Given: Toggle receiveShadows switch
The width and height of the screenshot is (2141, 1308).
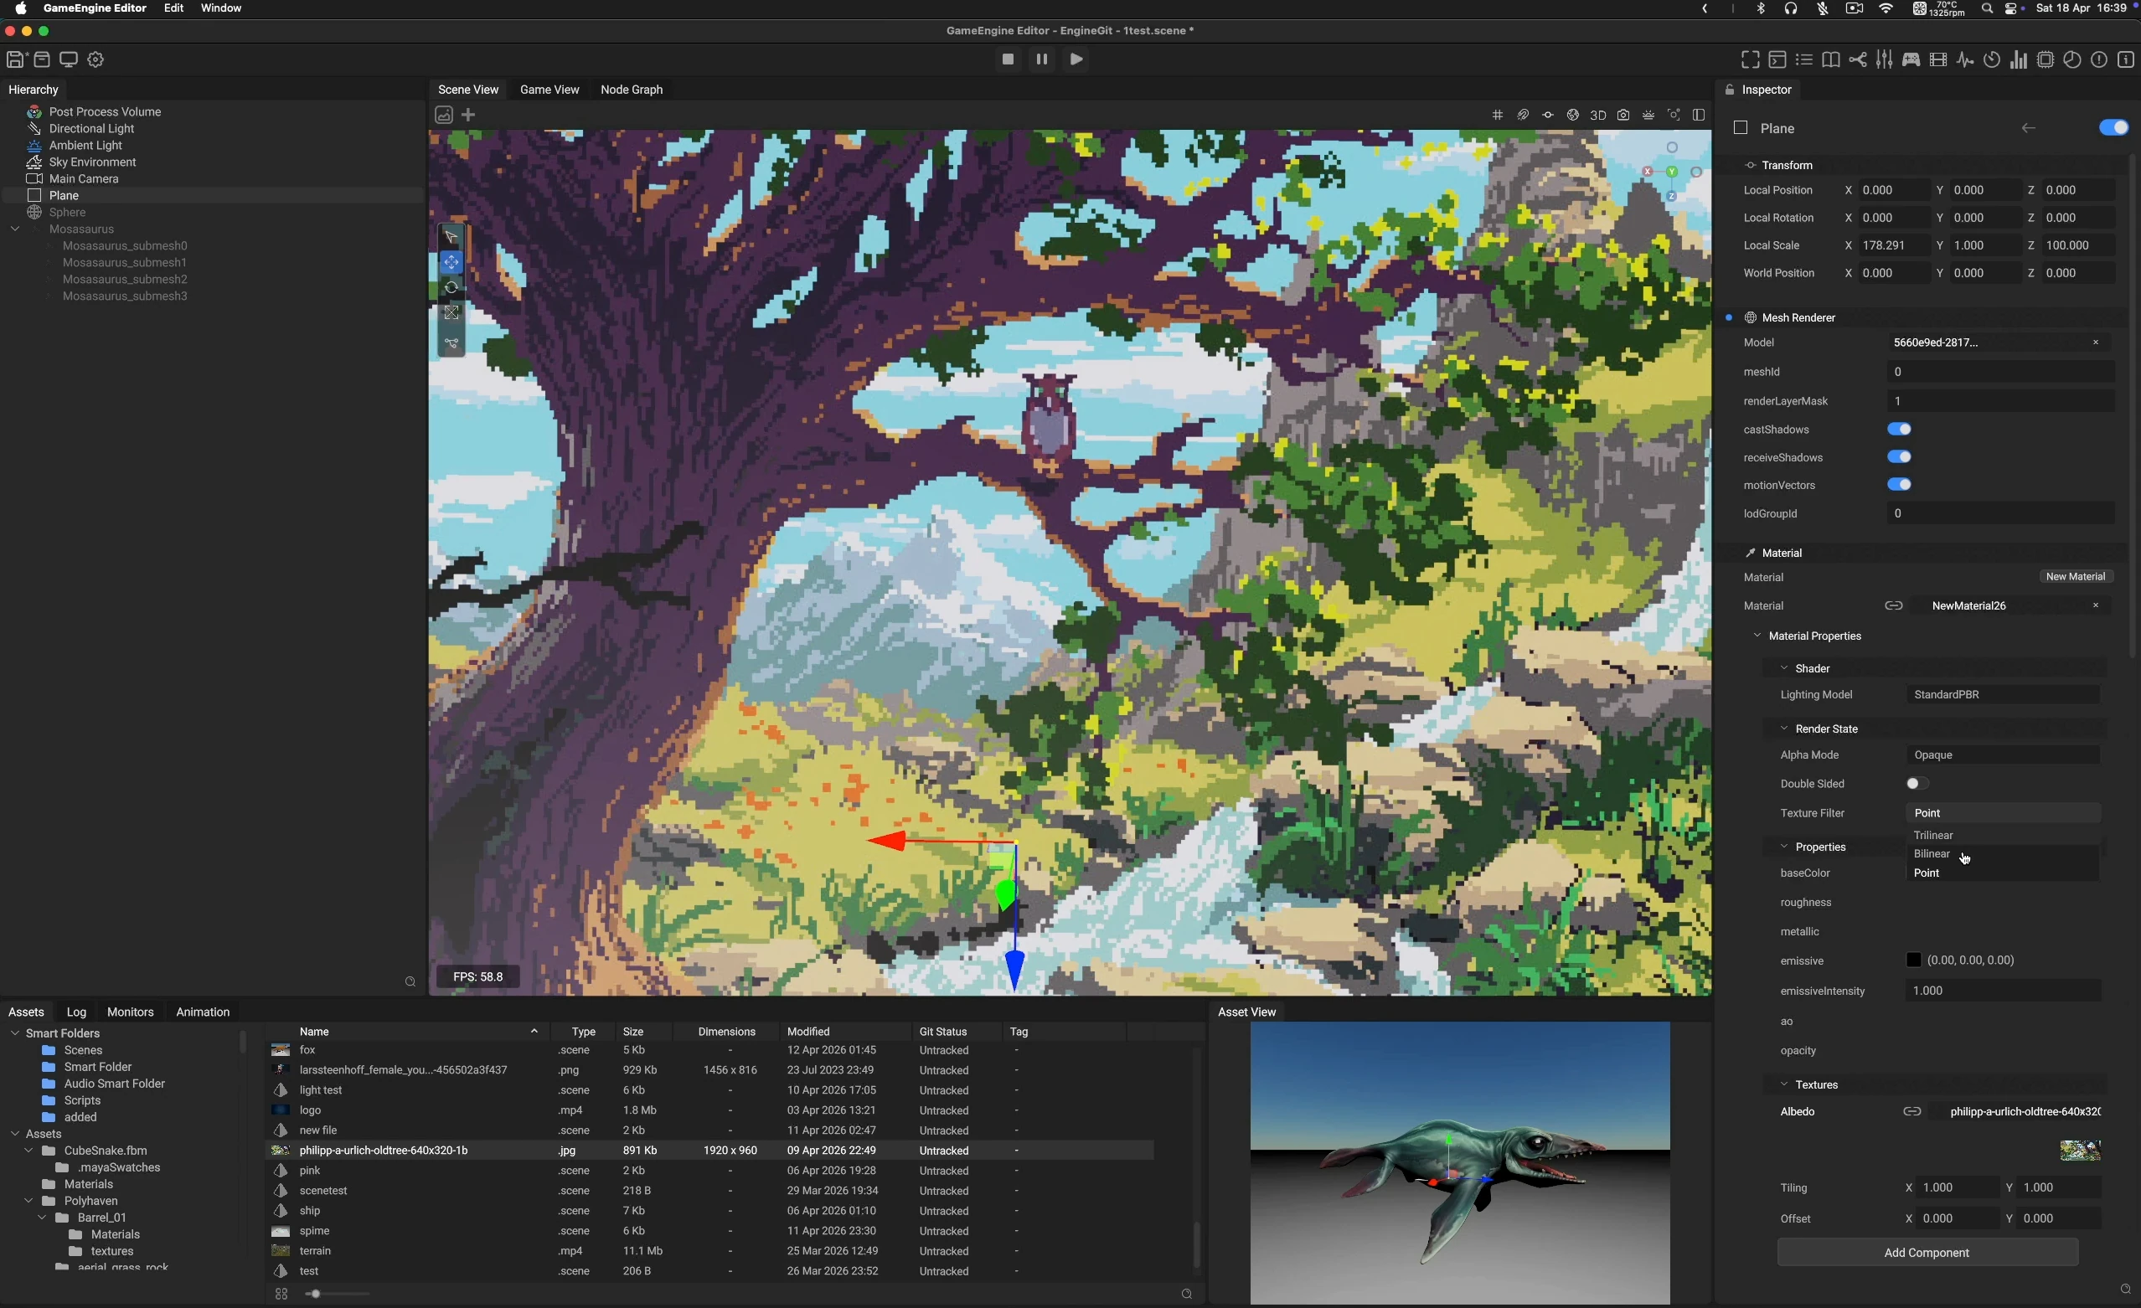Looking at the screenshot, I should click(x=1899, y=457).
